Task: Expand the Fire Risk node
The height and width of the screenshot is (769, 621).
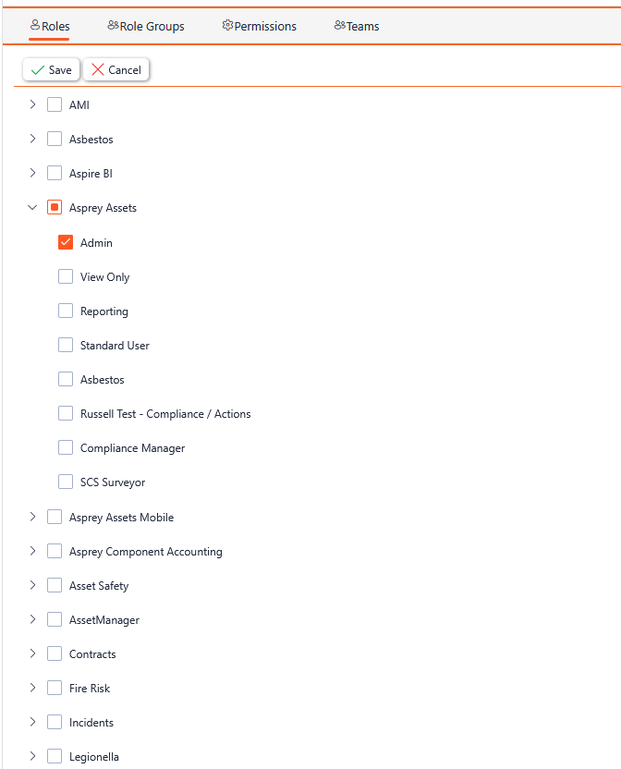Action: coord(32,688)
